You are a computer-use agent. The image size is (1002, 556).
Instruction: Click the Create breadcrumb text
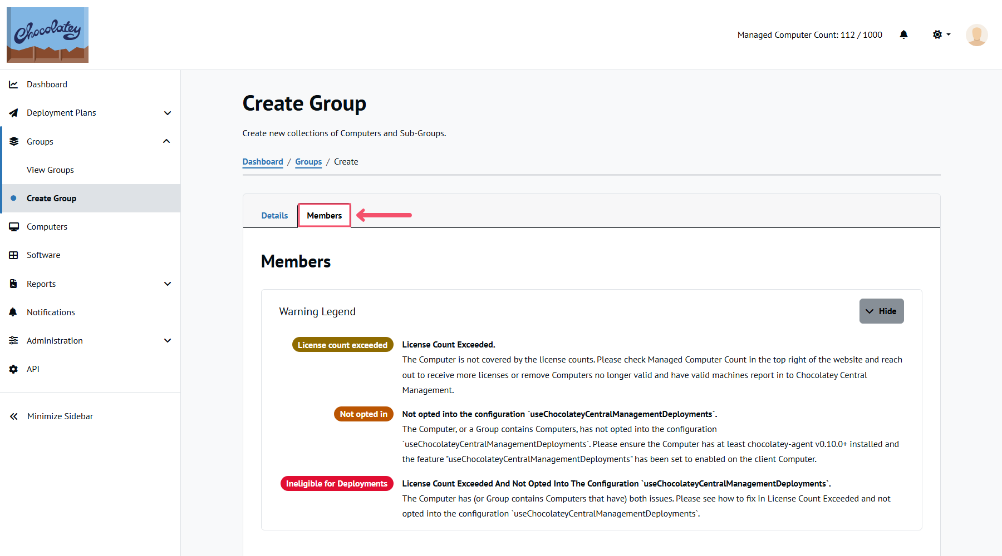pyautogui.click(x=346, y=162)
